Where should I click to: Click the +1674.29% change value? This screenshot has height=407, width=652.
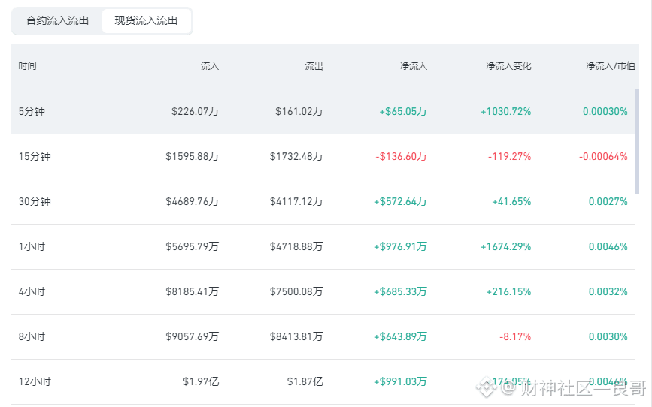pyautogui.click(x=505, y=247)
